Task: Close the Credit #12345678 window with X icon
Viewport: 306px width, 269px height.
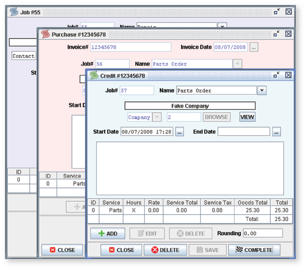Action: tap(288, 75)
